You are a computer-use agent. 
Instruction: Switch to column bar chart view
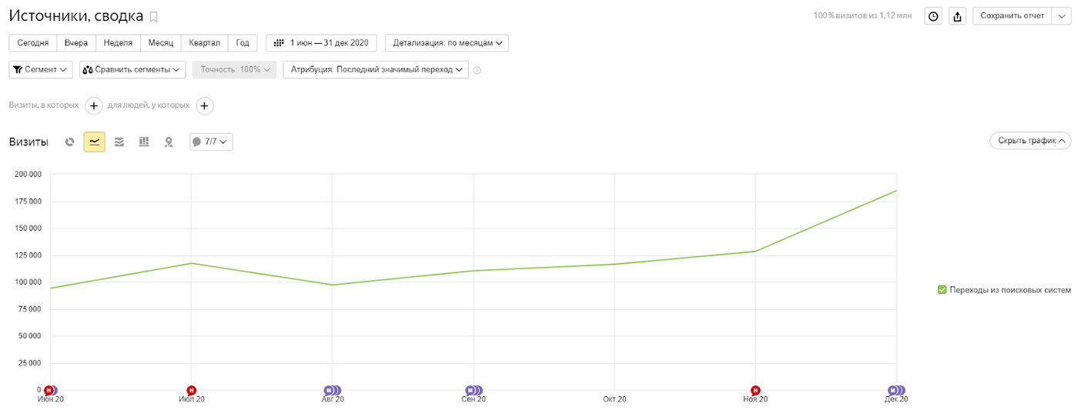point(144,142)
